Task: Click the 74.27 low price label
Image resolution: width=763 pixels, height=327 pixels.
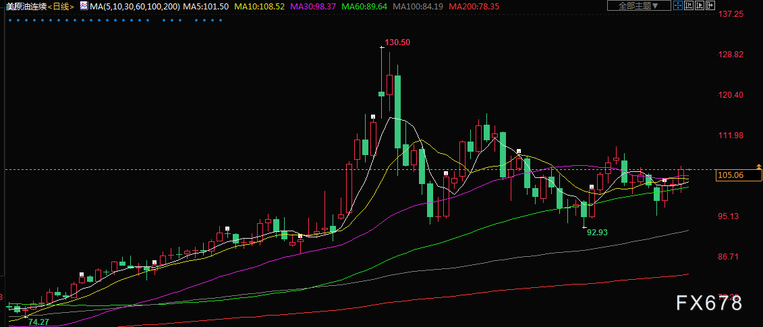Action: (x=39, y=322)
